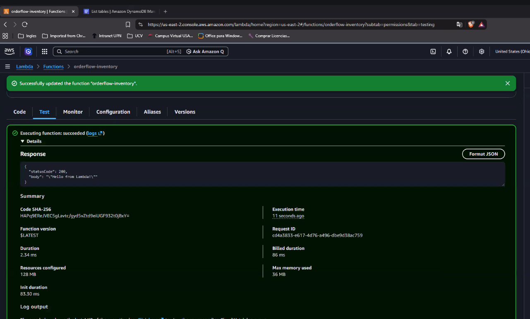Open the Versions tab
This screenshot has width=530, height=319.
185,112
